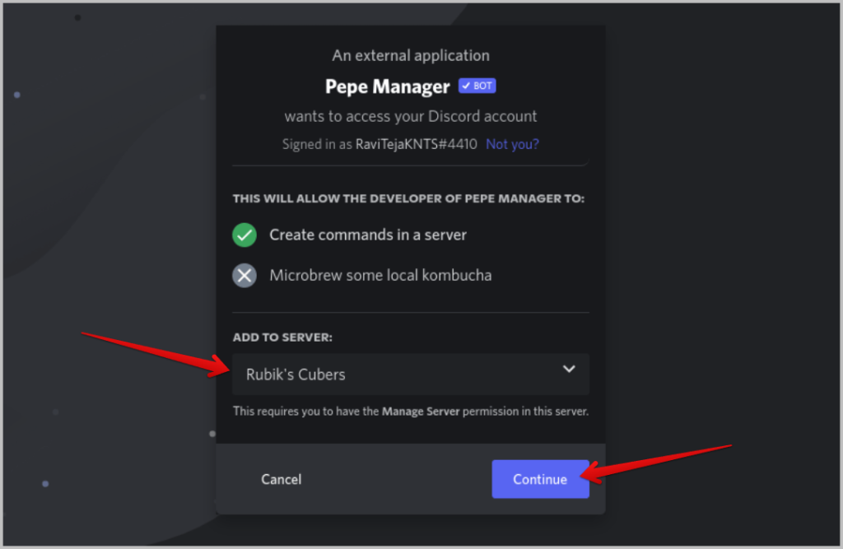Image resolution: width=843 pixels, height=549 pixels.
Task: Click the green checkmark permission icon
Action: [244, 235]
